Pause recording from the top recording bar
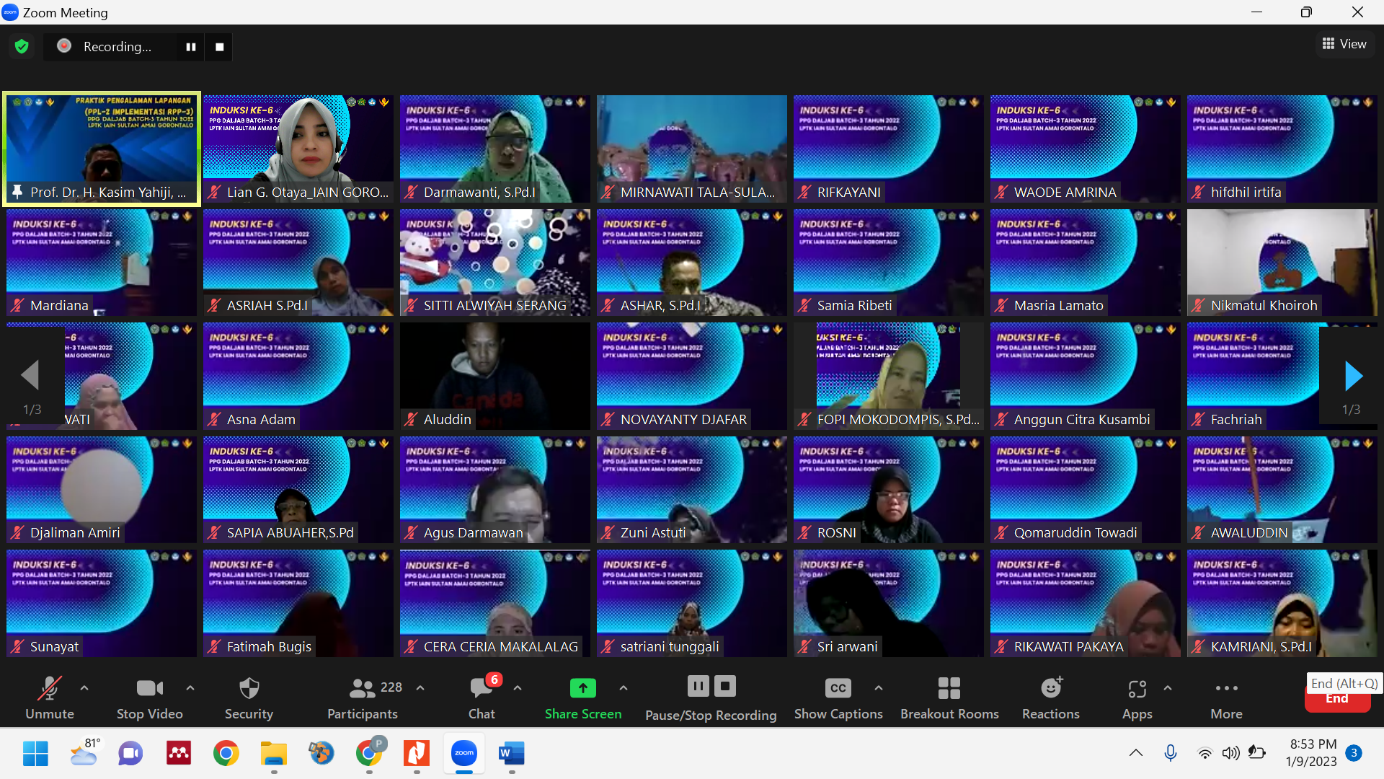The height and width of the screenshot is (779, 1384). (x=191, y=47)
